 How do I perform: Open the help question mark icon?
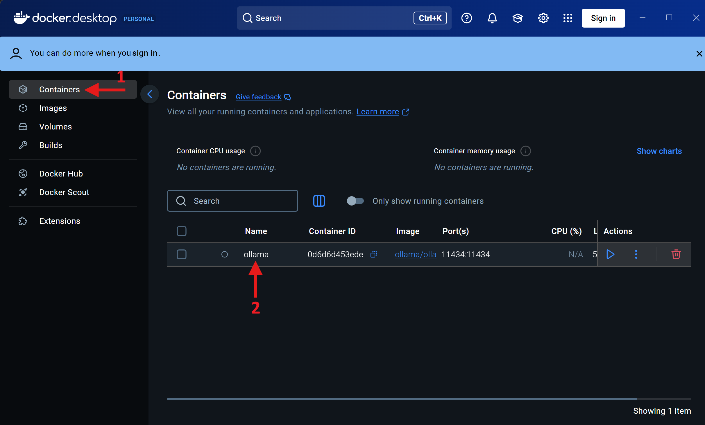466,18
